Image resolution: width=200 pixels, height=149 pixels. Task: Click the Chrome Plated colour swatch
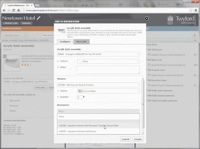pos(80,91)
